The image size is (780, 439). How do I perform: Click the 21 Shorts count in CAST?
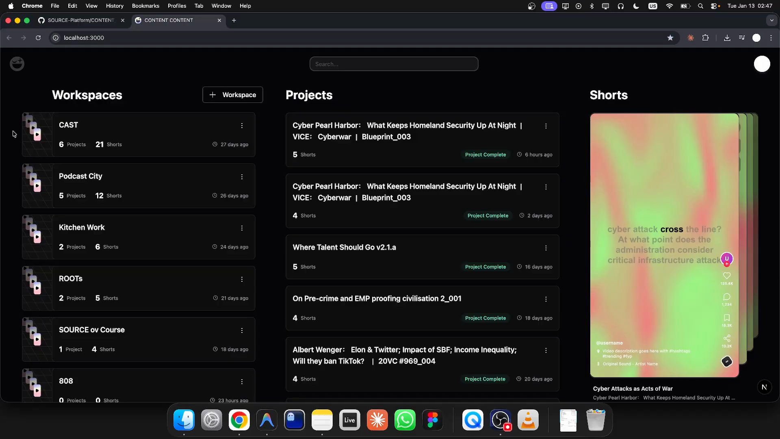coord(108,144)
